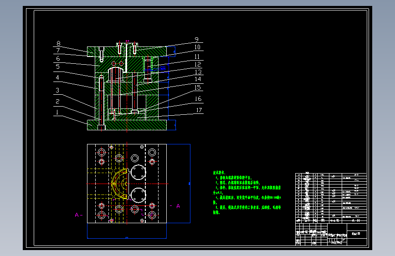Click part callout number 15

point(198,87)
